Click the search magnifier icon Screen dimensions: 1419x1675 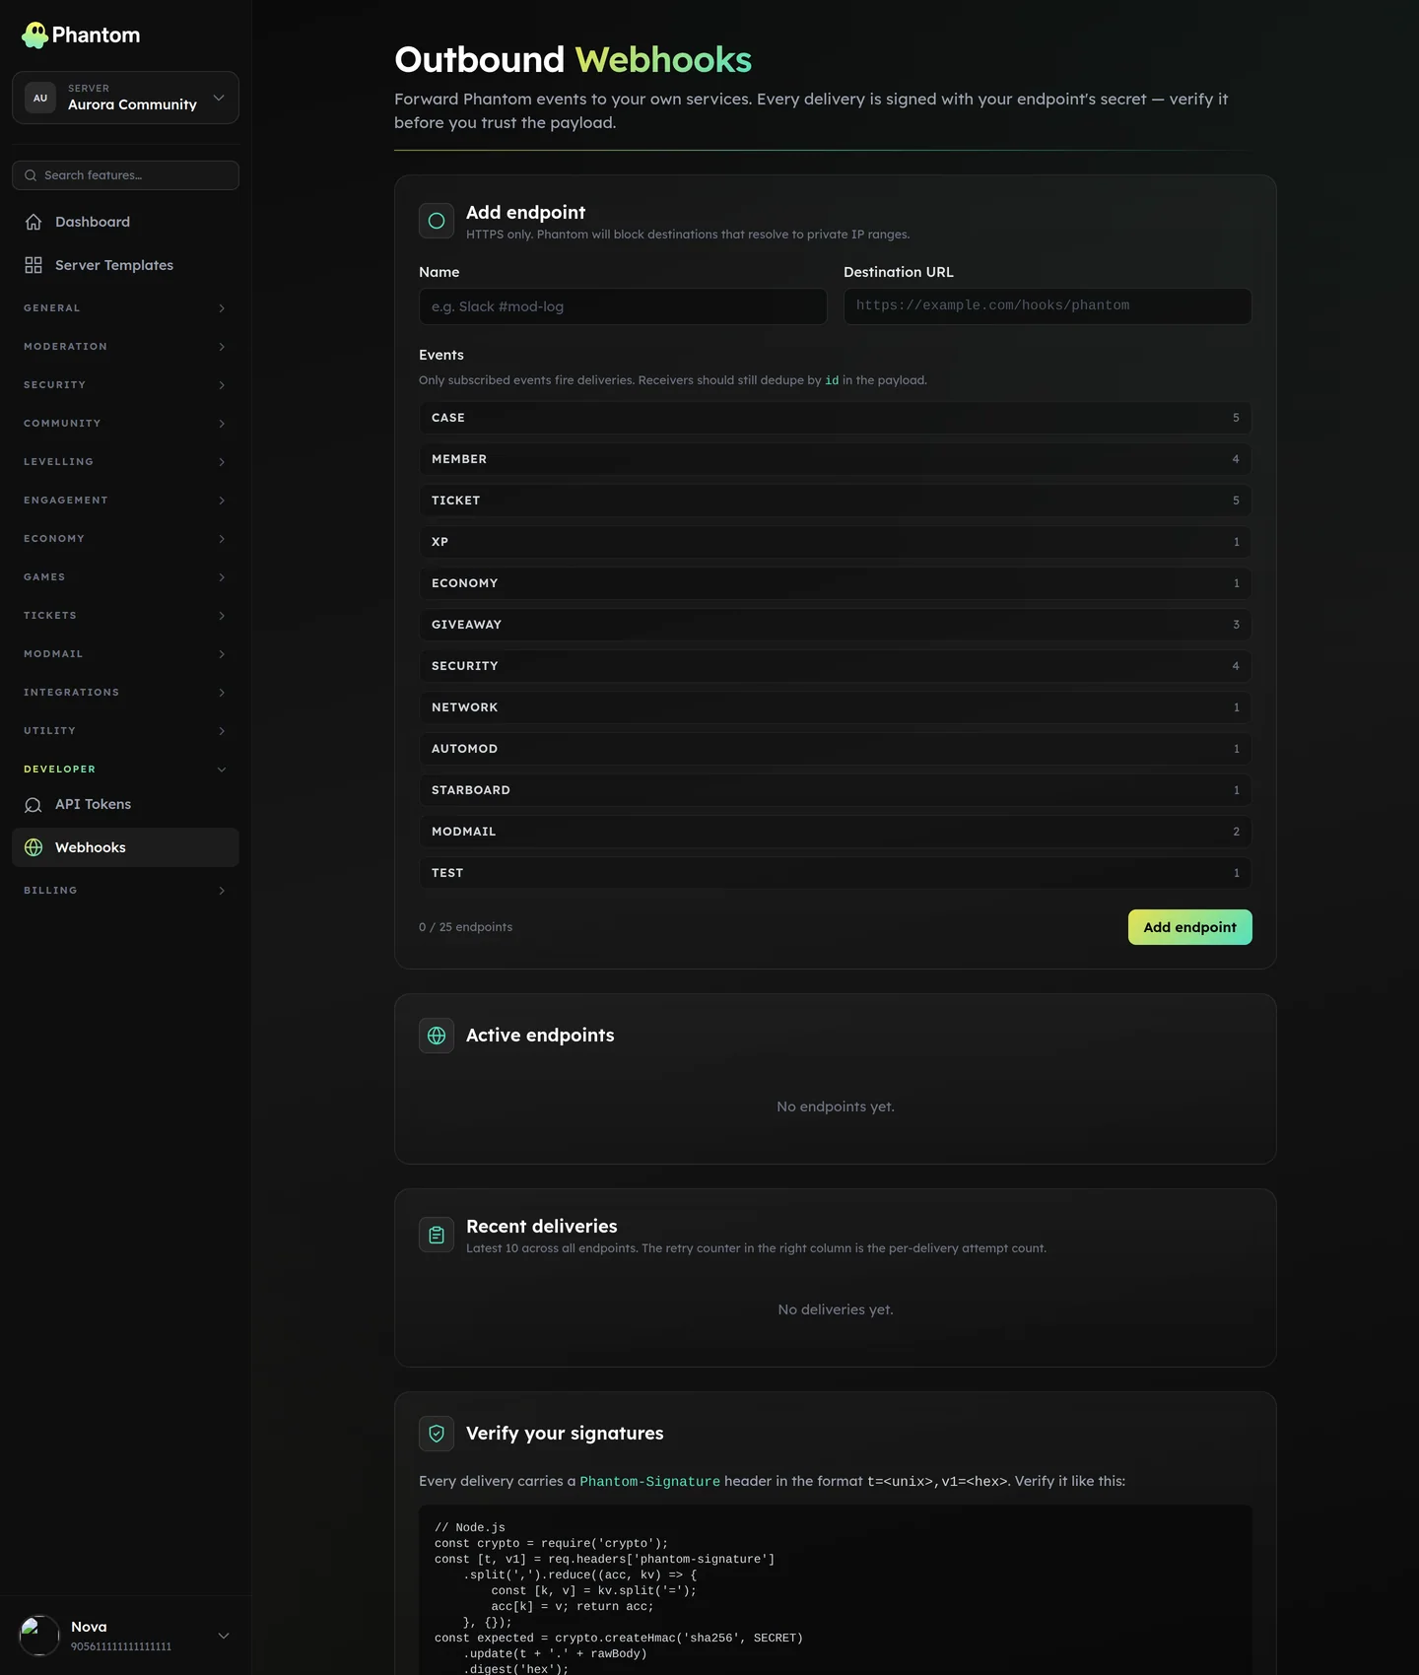pyautogui.click(x=31, y=175)
